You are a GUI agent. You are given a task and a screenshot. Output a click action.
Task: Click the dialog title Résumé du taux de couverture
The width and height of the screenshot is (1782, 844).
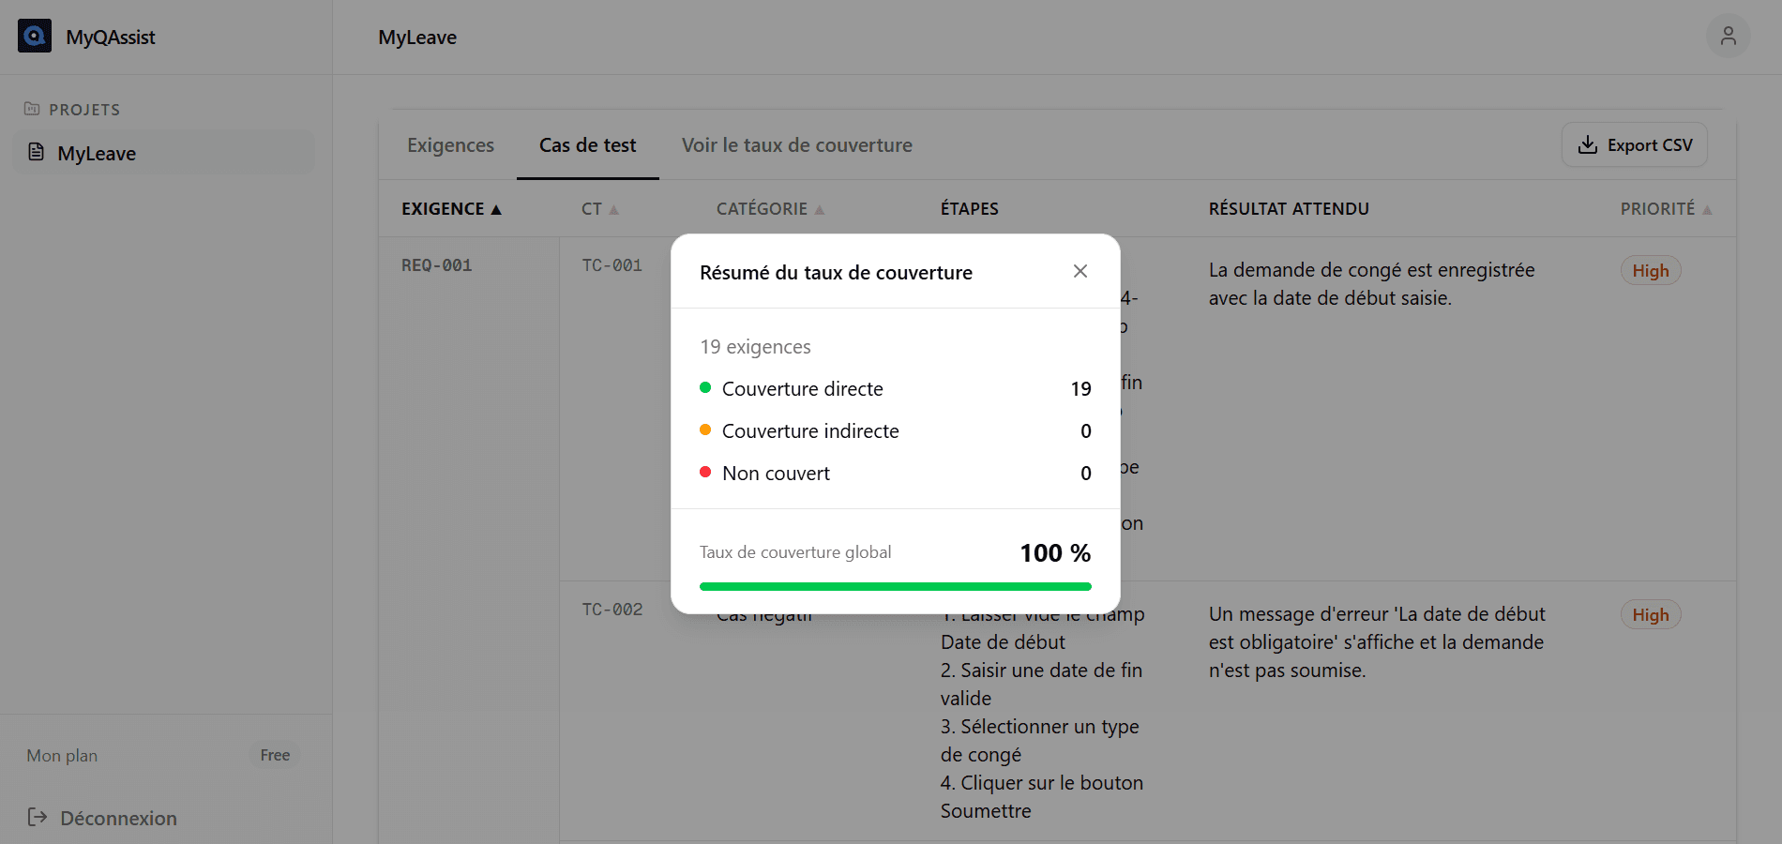836,273
